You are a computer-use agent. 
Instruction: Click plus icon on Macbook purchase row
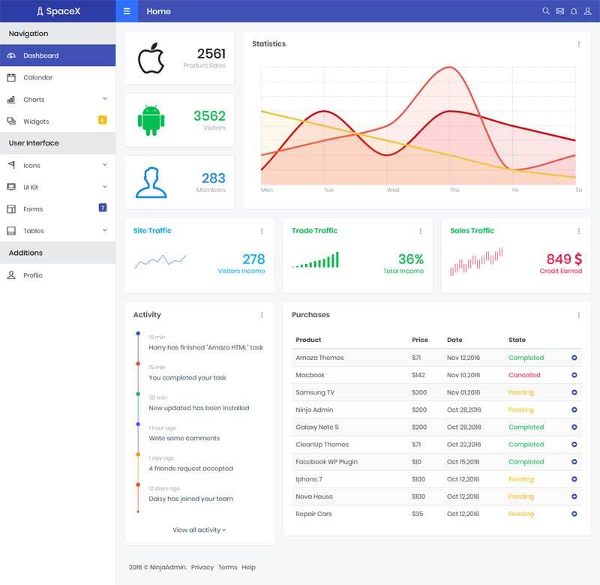click(x=574, y=375)
